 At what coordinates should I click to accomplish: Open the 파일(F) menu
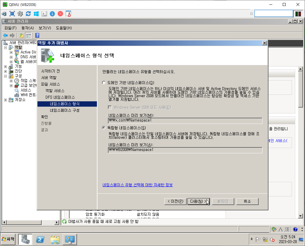click(10, 28)
